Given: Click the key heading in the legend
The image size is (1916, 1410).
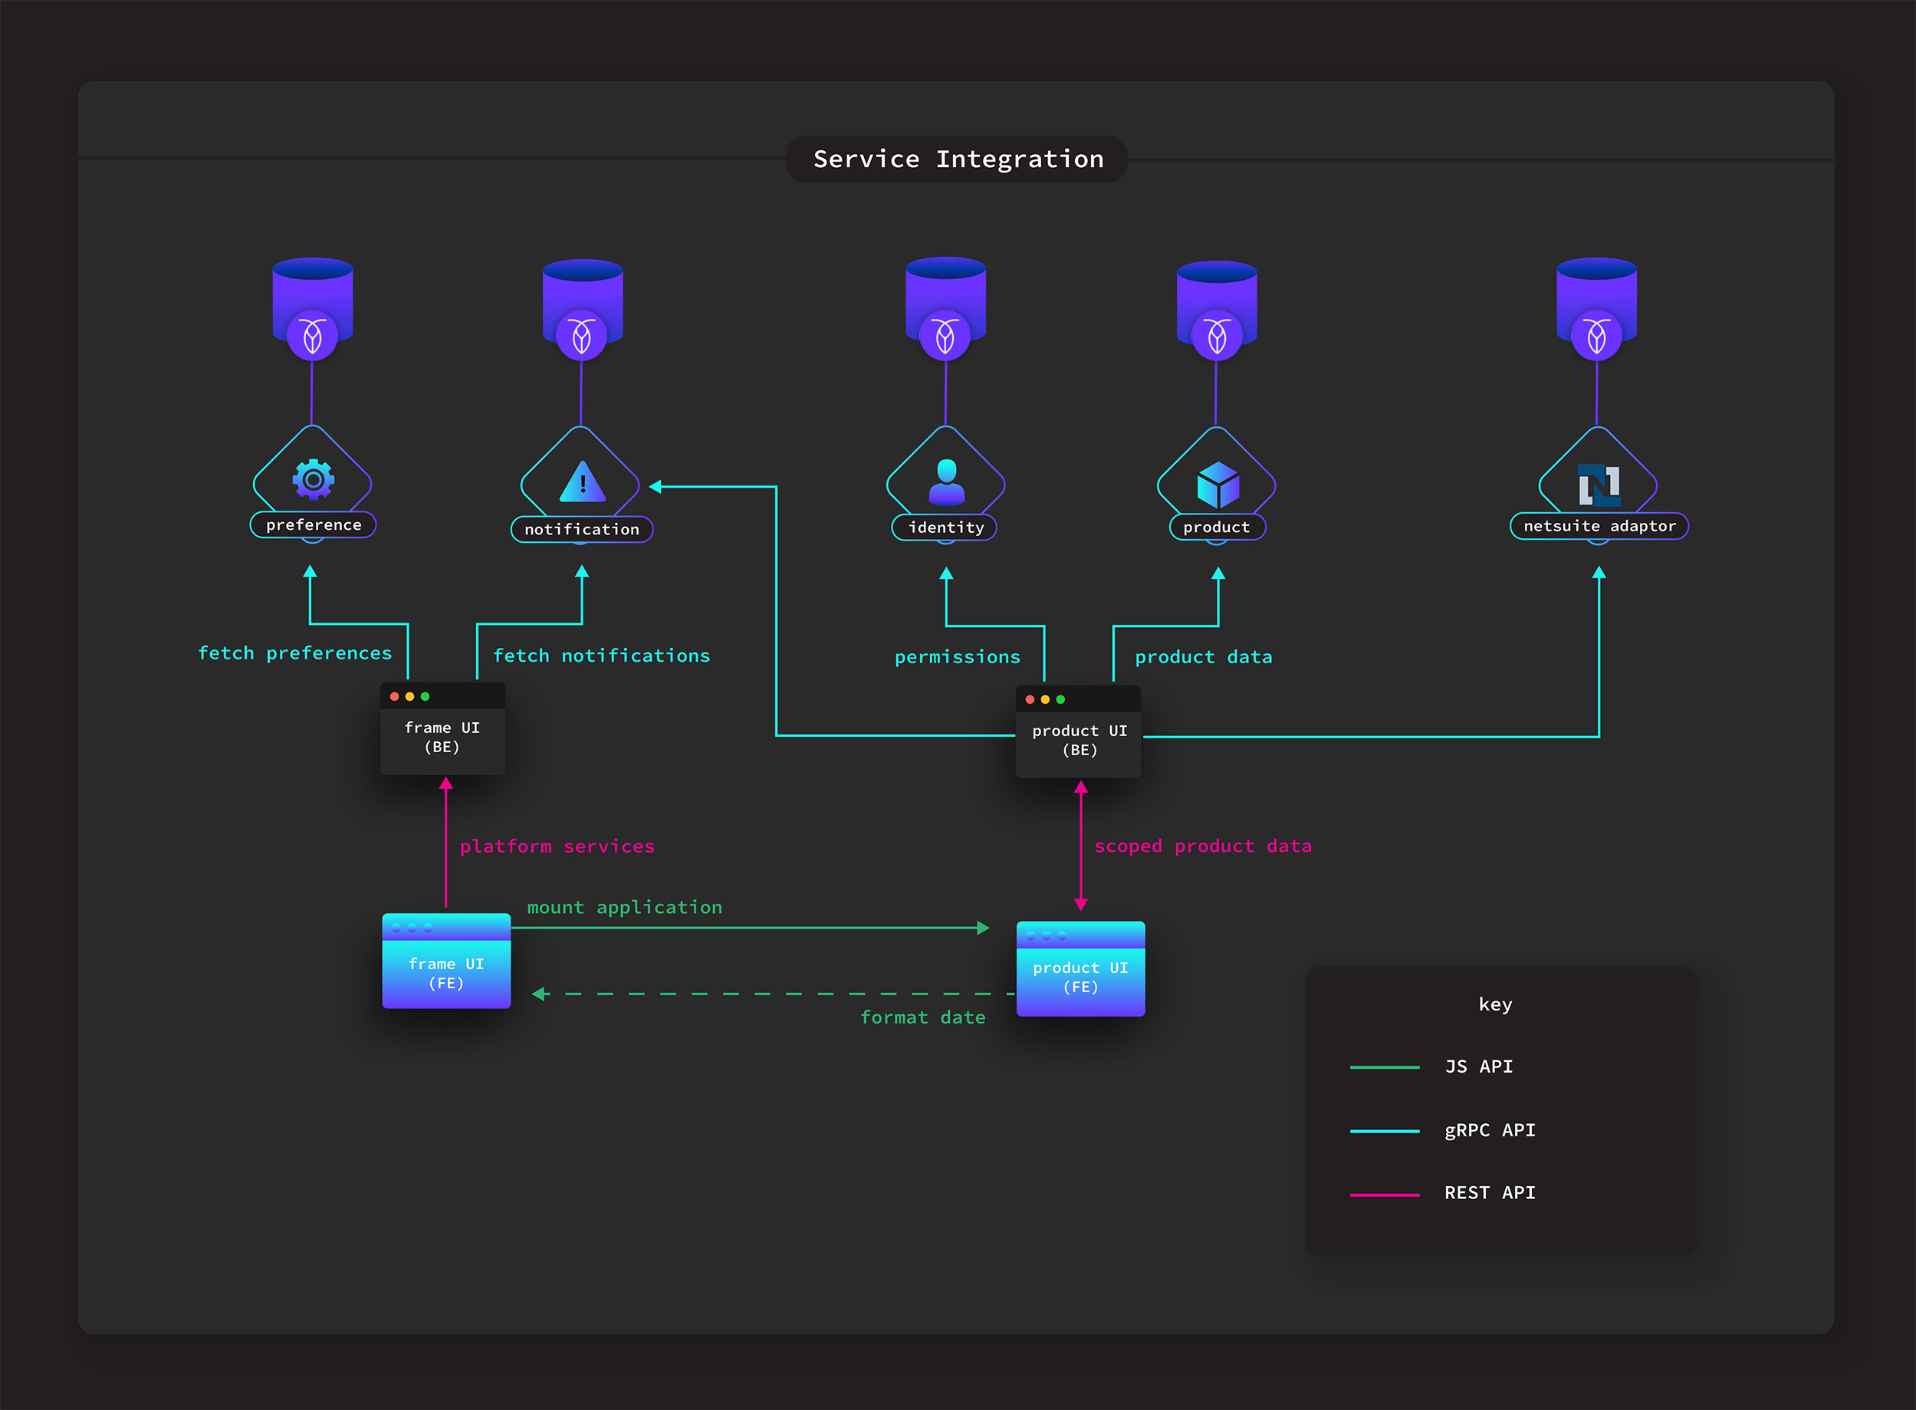Looking at the screenshot, I should tap(1496, 1004).
